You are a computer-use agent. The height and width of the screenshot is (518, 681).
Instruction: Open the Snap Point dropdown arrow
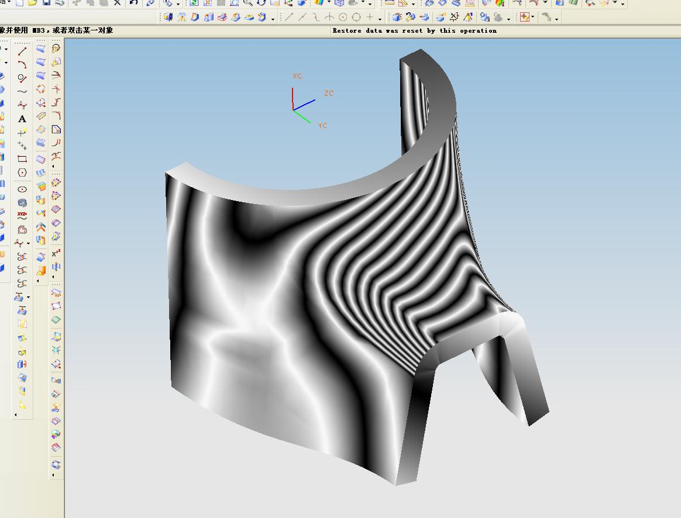[533, 18]
